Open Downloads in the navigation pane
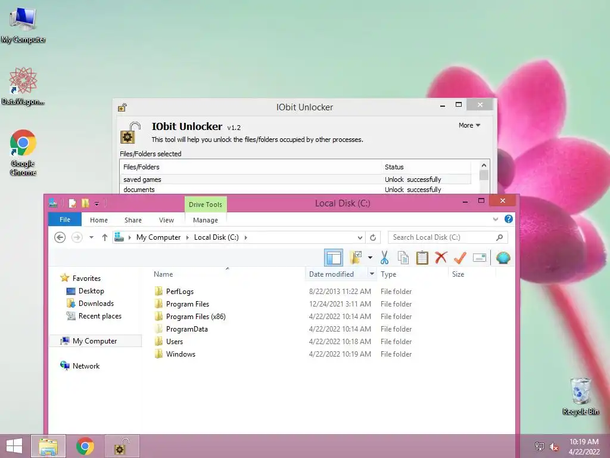 pyautogui.click(x=96, y=304)
